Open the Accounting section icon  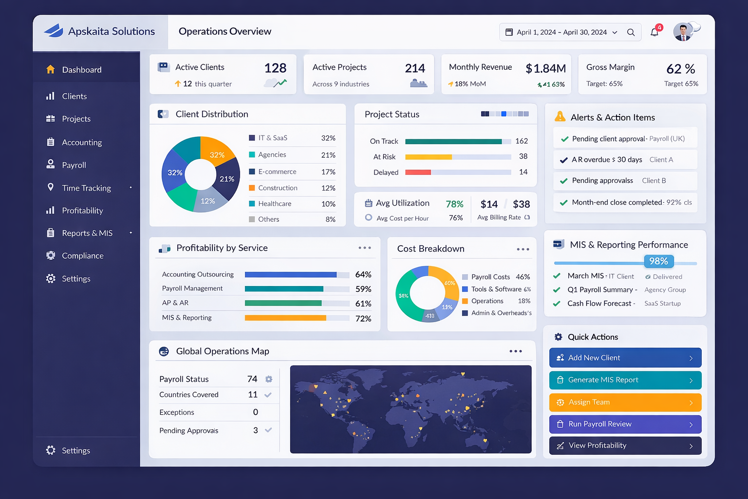coord(51,142)
